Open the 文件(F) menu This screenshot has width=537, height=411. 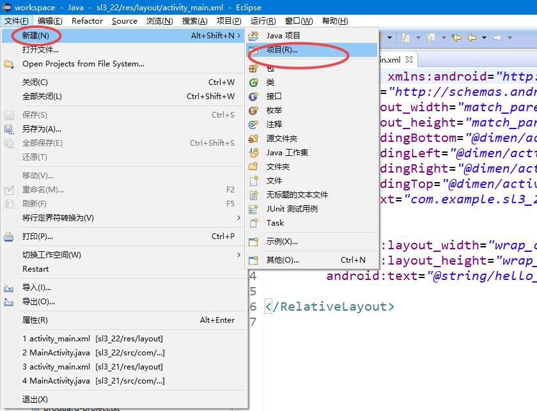(17, 21)
